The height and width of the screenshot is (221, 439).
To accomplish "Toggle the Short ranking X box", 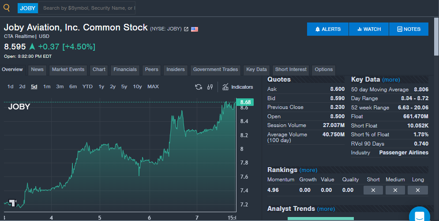I will [373, 190].
